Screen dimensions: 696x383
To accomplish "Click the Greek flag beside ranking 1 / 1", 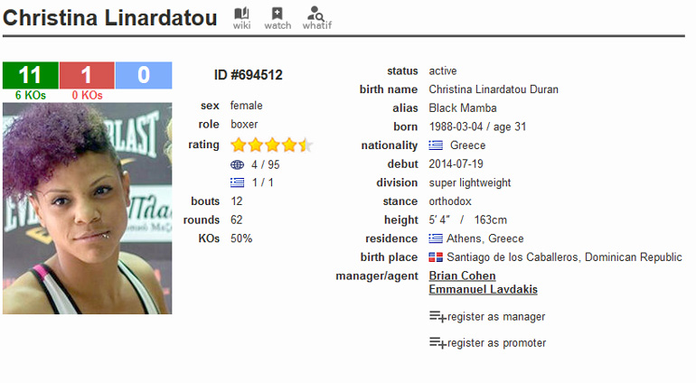I will coord(238,182).
